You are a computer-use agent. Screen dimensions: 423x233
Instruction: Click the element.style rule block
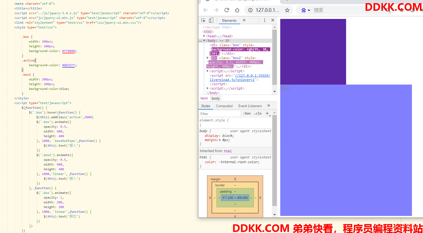point(235,122)
